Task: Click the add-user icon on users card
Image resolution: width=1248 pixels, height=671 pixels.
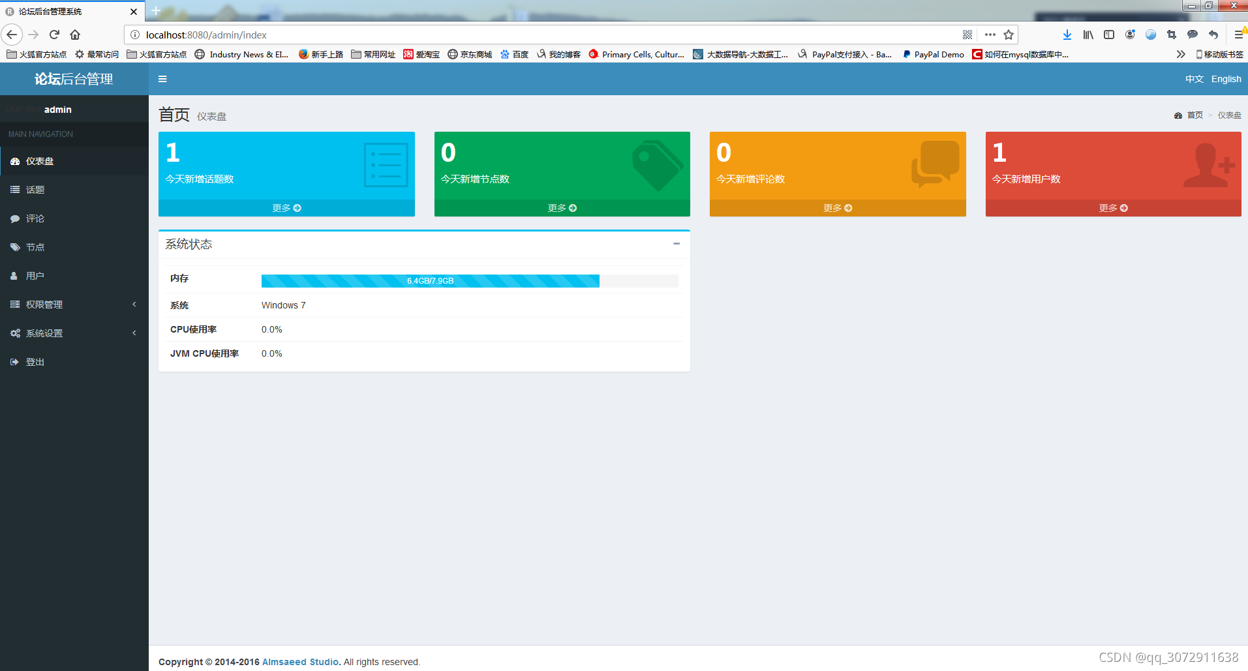Action: pyautogui.click(x=1209, y=166)
